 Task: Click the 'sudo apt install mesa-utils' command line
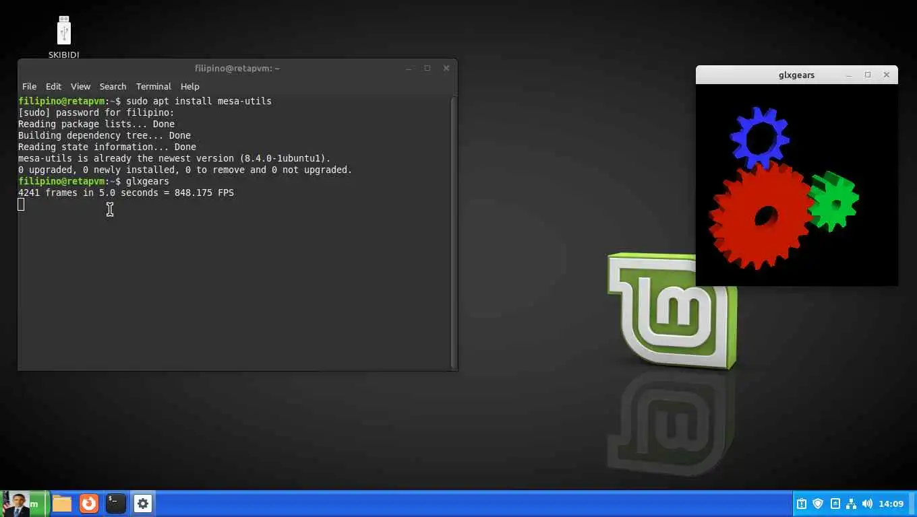pyautogui.click(x=145, y=101)
